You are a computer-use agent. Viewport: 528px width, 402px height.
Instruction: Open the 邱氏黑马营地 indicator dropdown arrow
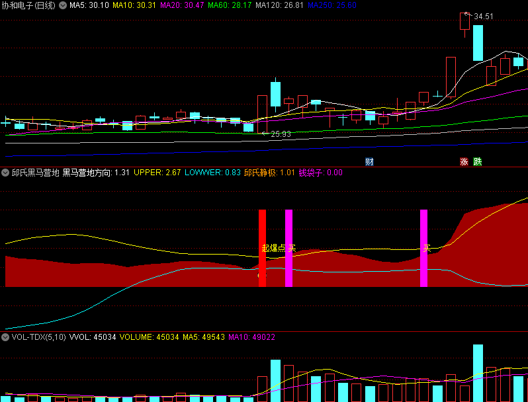[5, 173]
